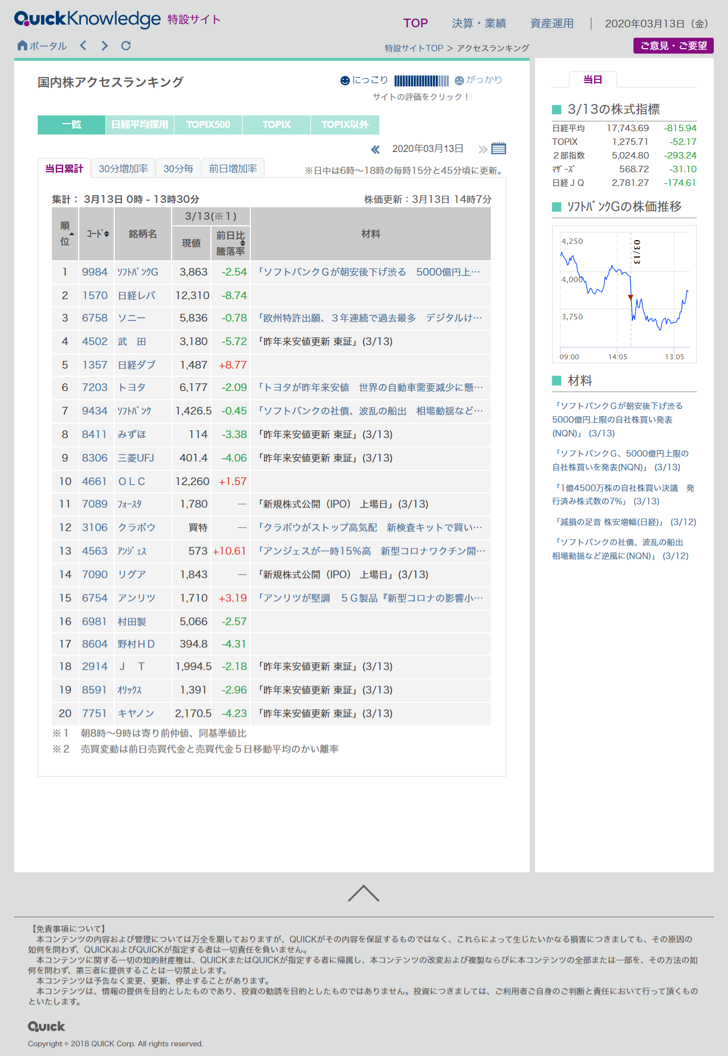This screenshot has height=1056, width=728.
Task: Reload the page with the refresh icon
Action: pyautogui.click(x=126, y=45)
